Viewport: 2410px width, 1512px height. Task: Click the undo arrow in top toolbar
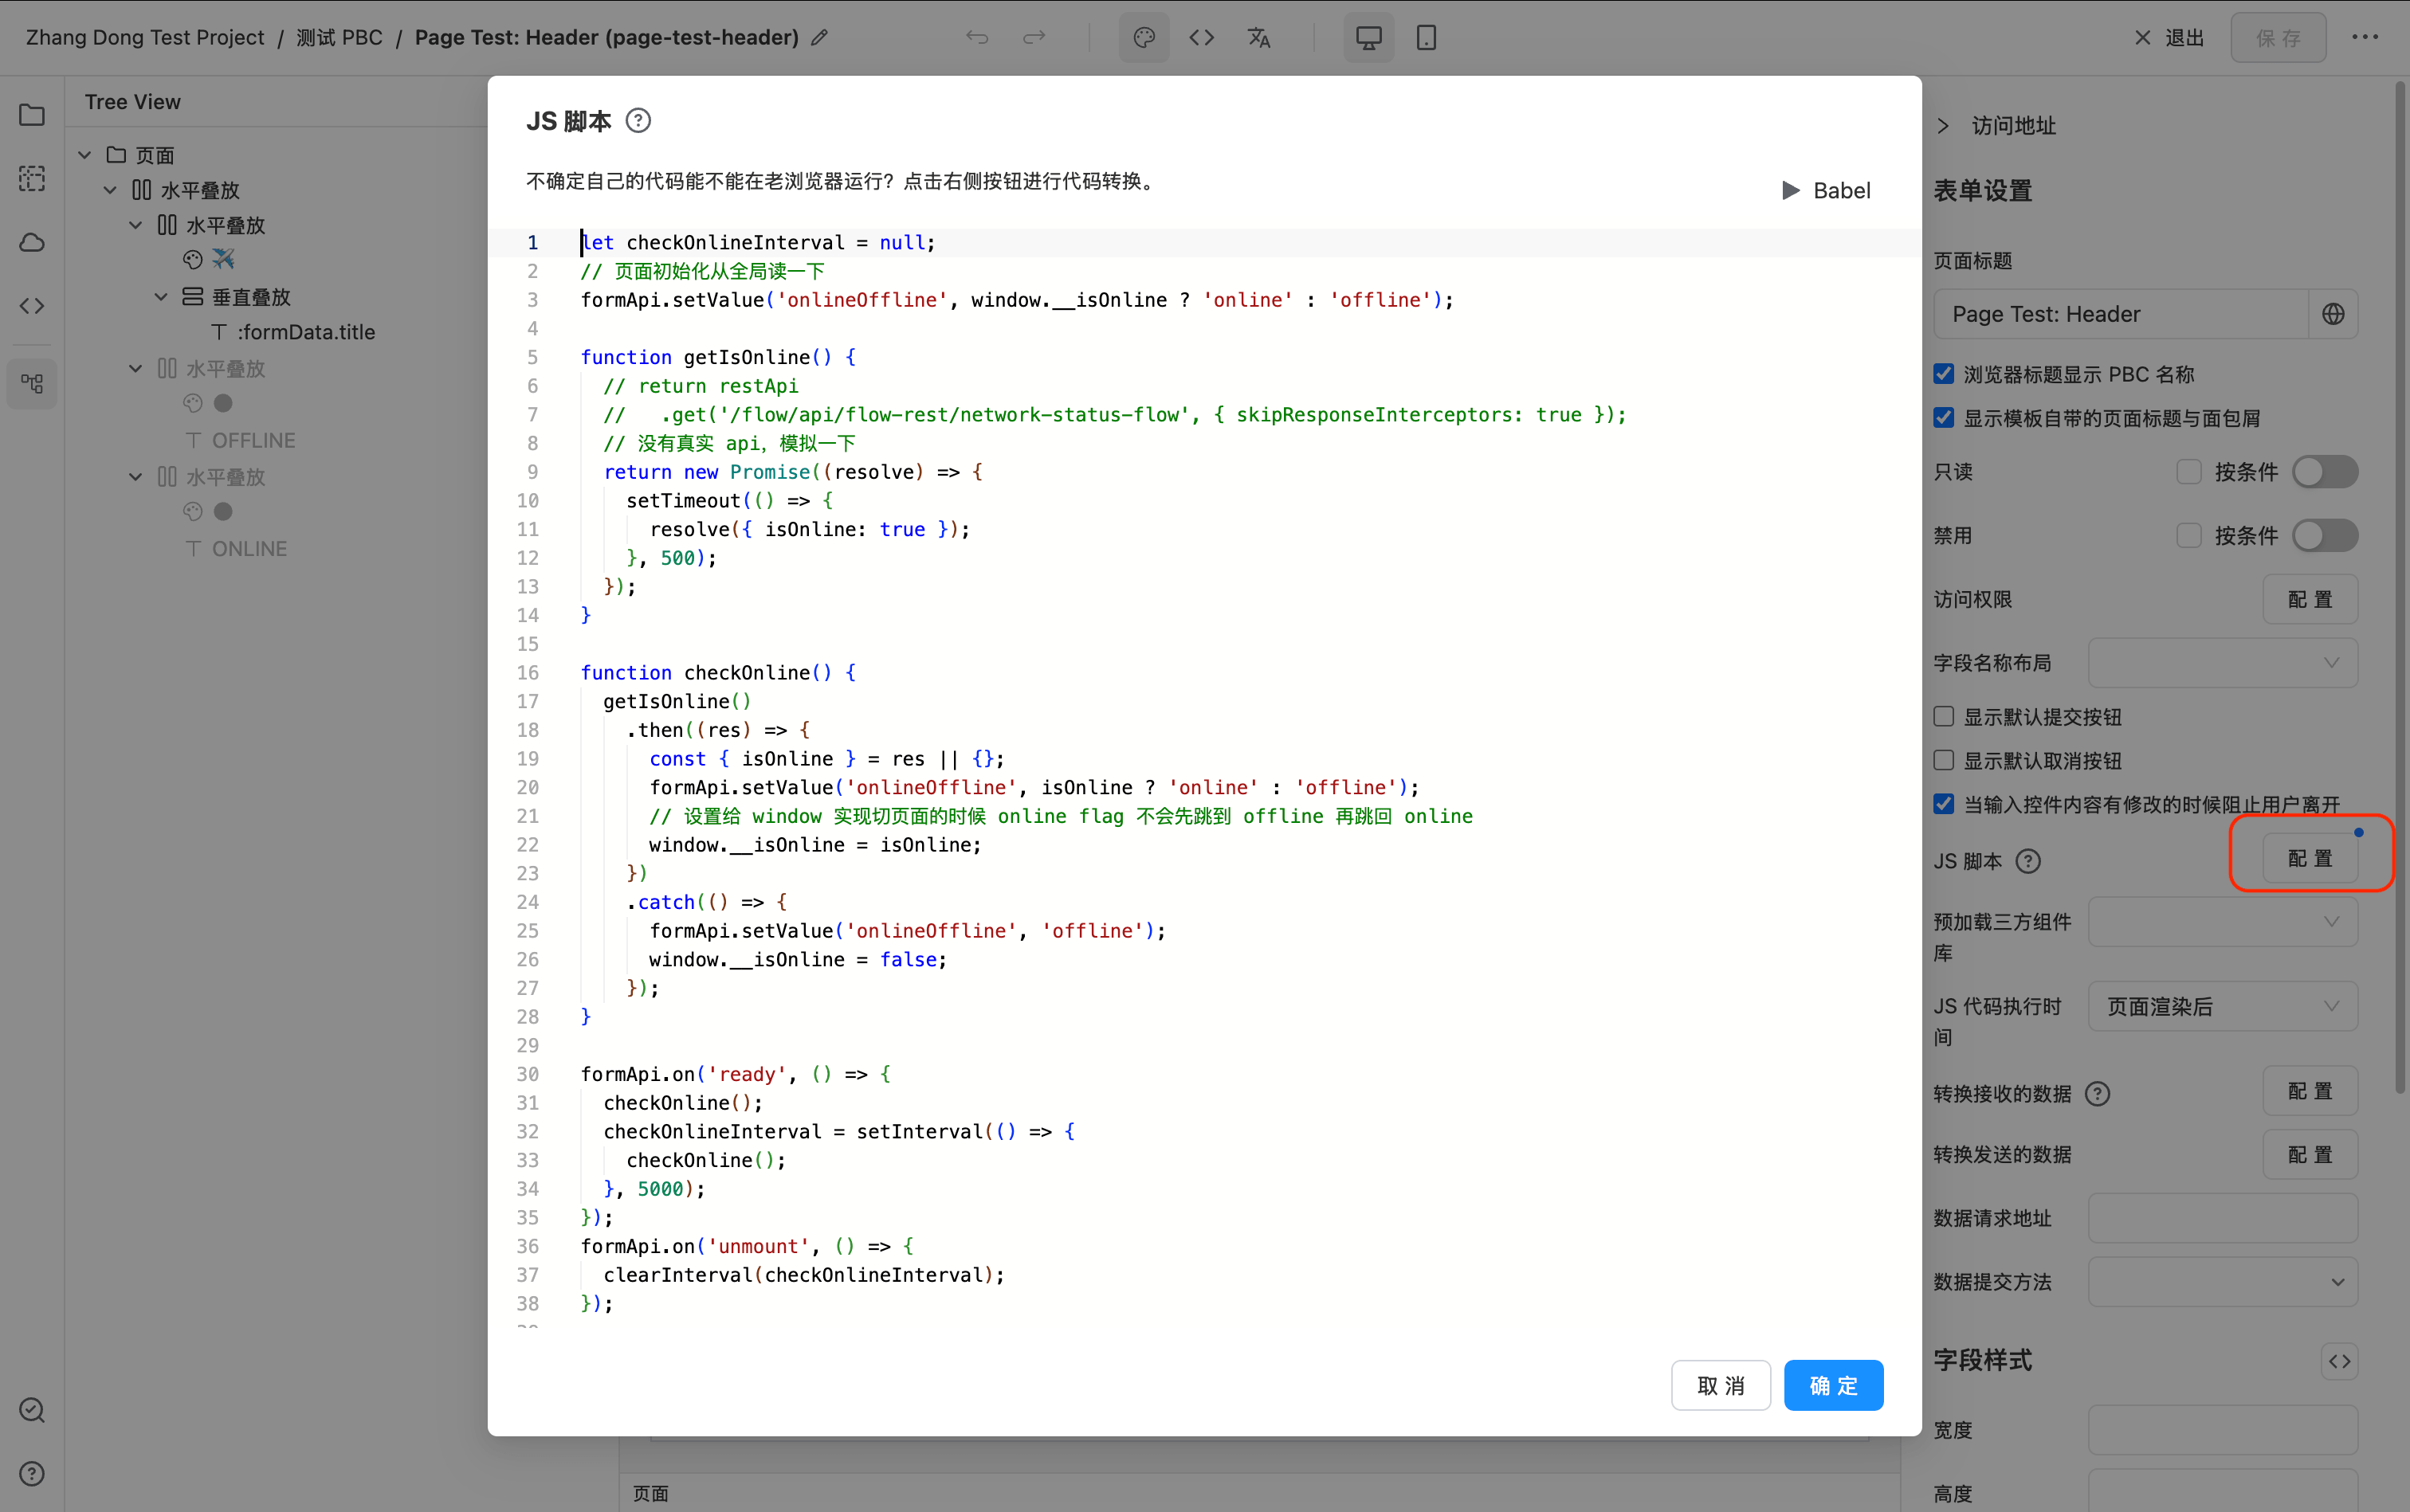pyautogui.click(x=977, y=38)
